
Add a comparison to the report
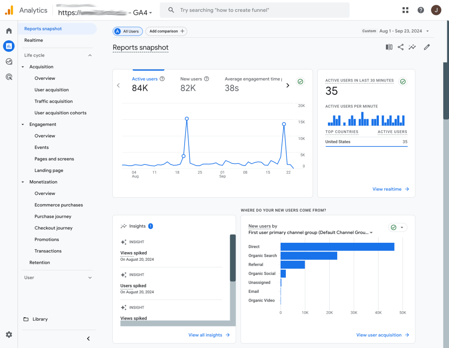[166, 31]
